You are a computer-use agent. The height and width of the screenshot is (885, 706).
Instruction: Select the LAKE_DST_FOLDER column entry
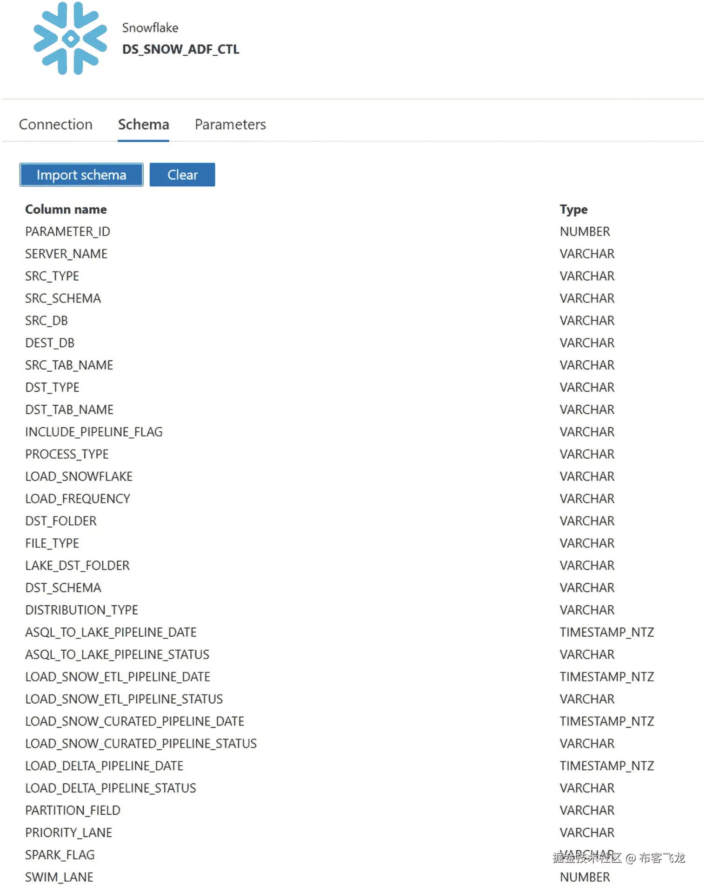77,566
